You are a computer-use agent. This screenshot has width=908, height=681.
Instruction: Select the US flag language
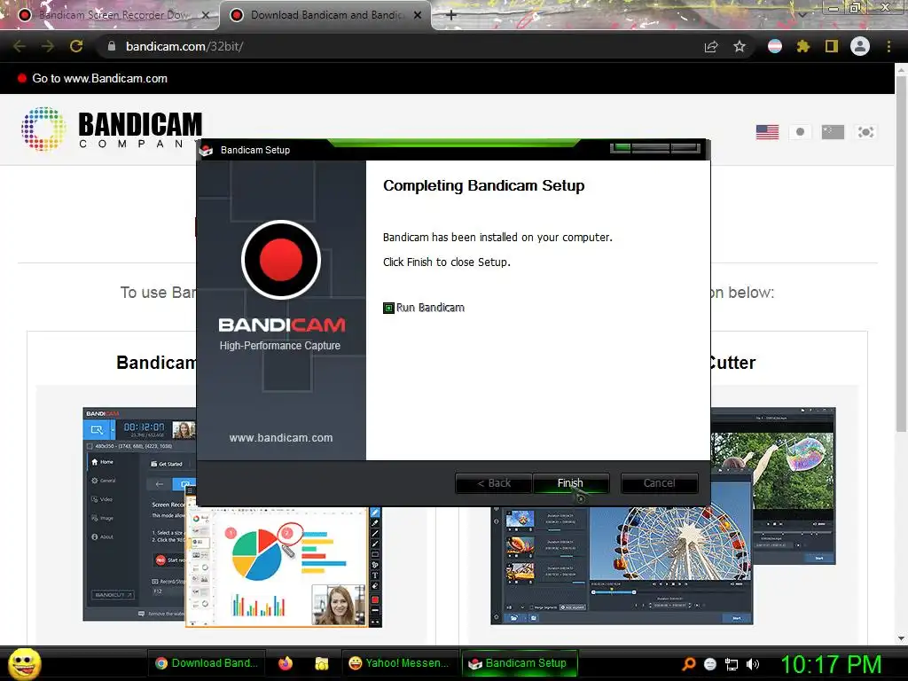coord(767,132)
